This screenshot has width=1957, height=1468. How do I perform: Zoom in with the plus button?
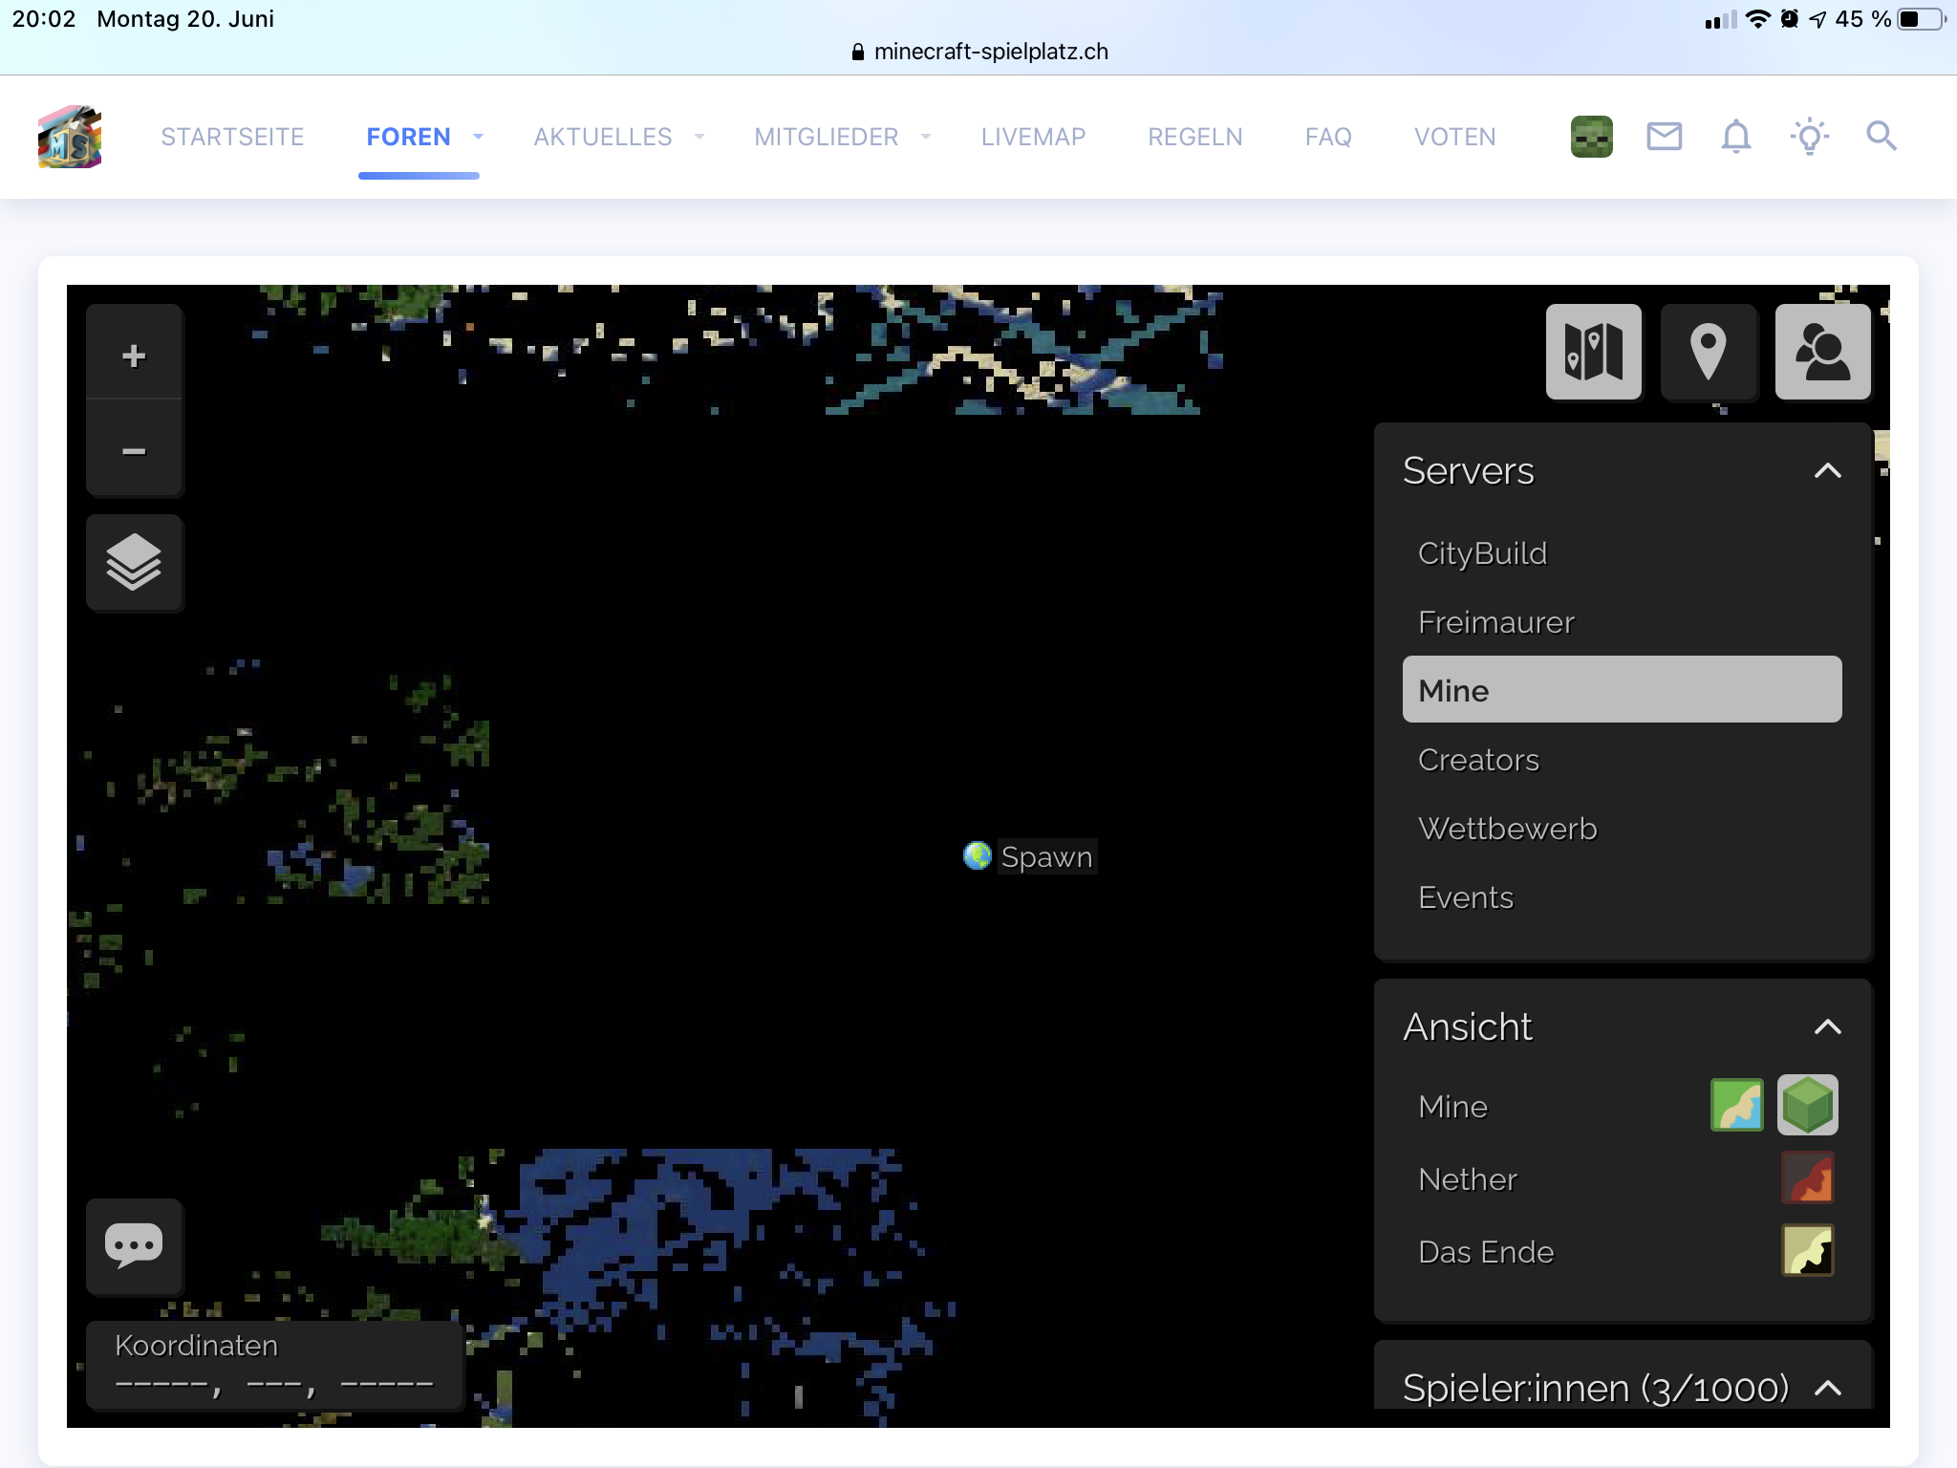click(134, 356)
